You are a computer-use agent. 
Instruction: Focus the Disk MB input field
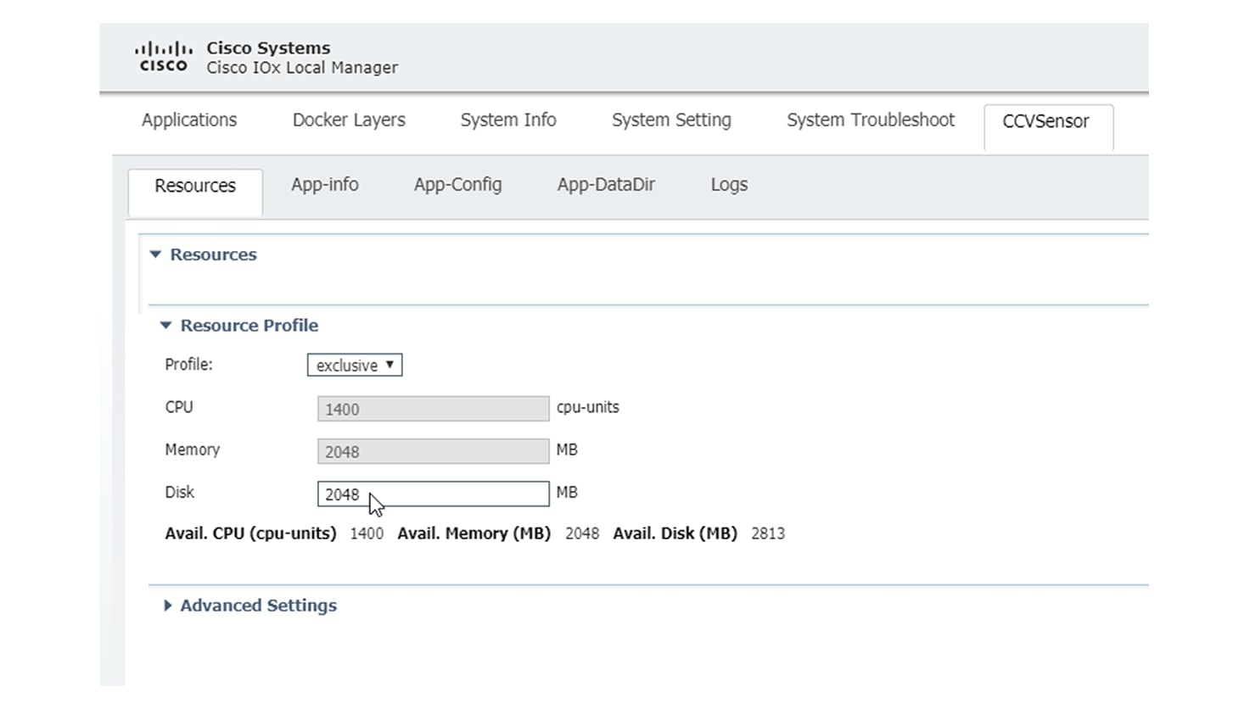tap(433, 494)
